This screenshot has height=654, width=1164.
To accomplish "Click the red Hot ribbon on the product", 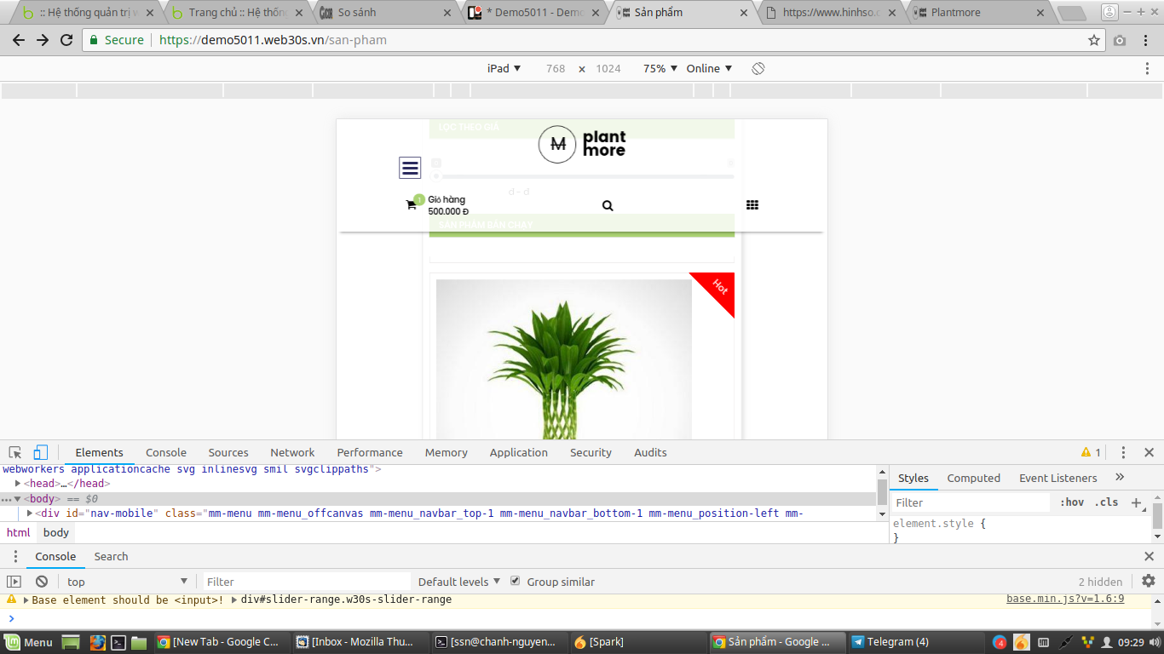I will click(718, 288).
